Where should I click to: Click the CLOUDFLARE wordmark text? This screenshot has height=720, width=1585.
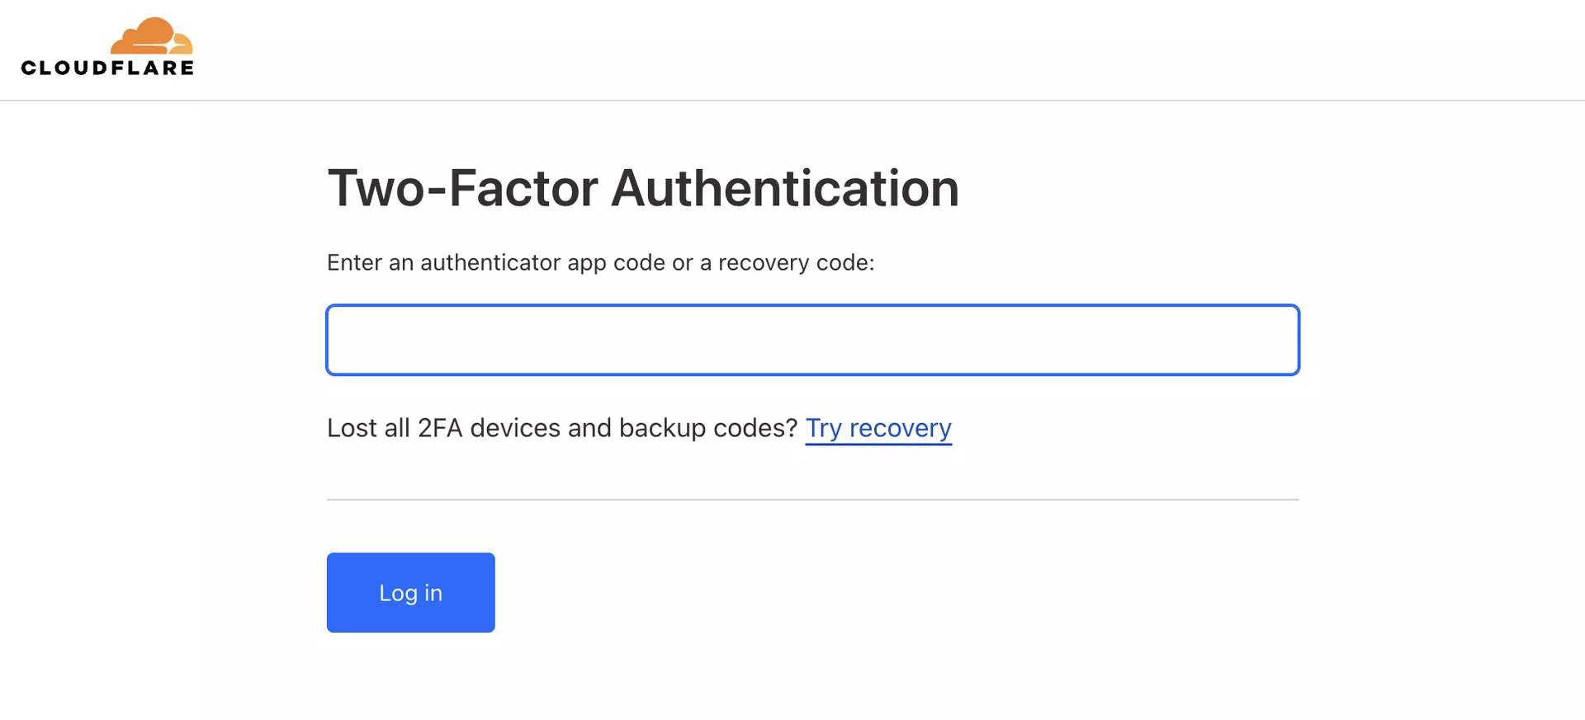[x=107, y=68]
